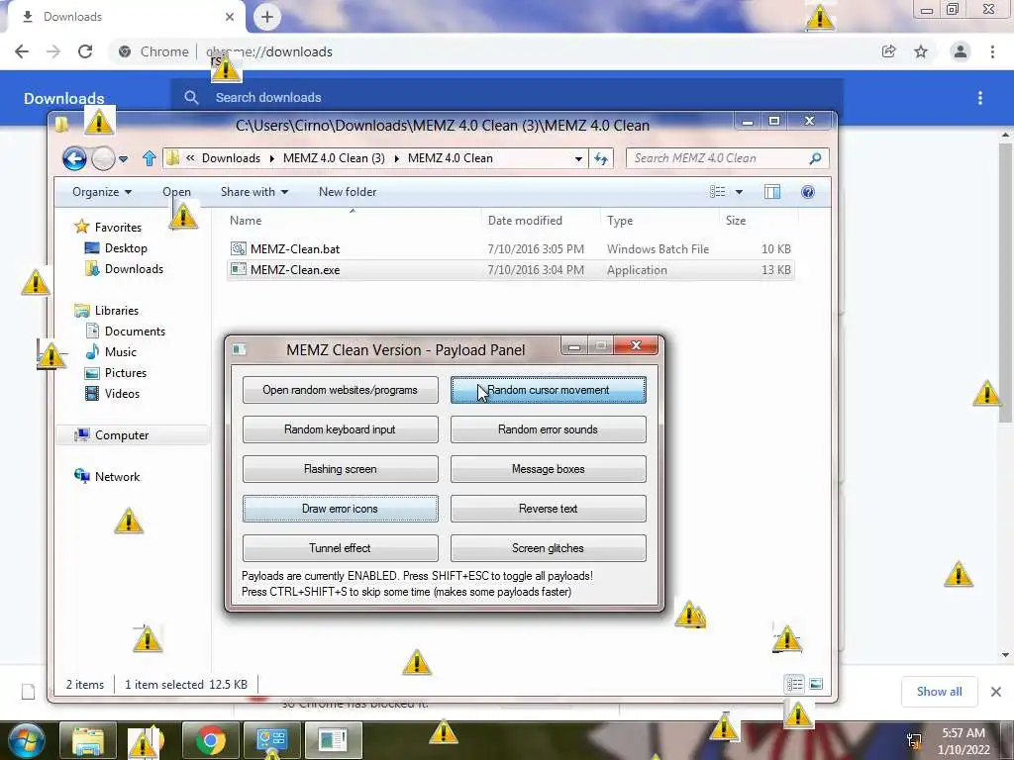
Task: Click the Open random websites/programs payload button
Action: 341,390
